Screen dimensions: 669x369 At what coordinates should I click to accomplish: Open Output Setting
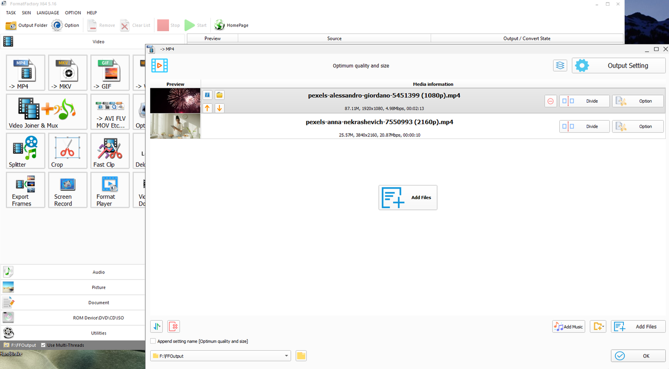pos(619,66)
